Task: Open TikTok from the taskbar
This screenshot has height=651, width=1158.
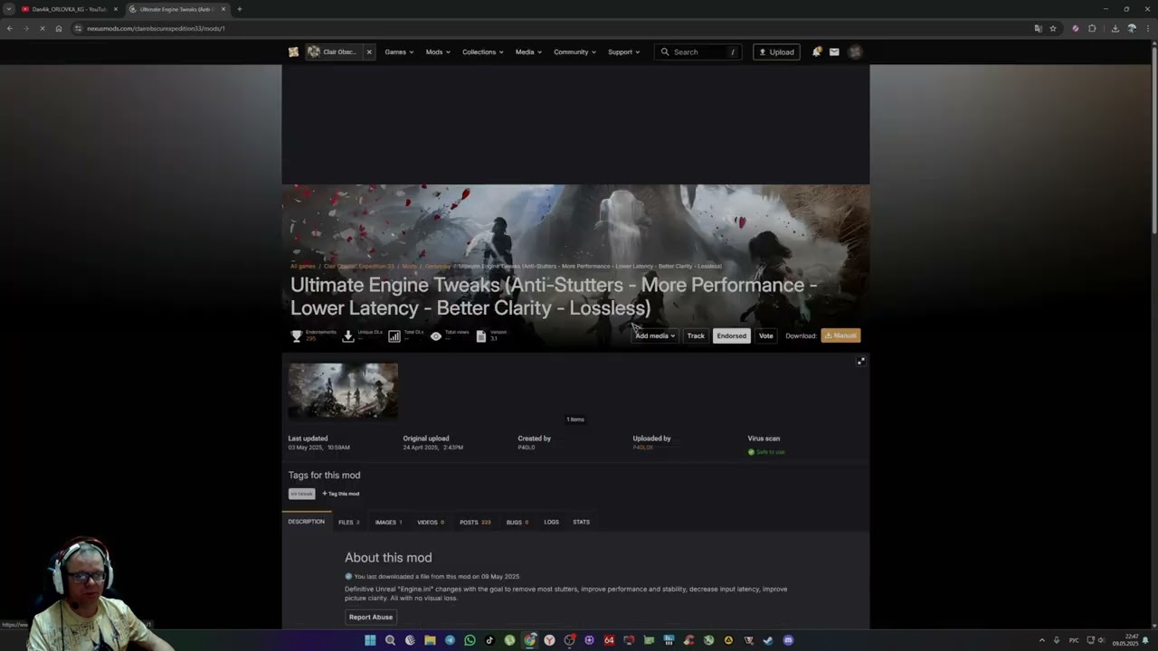Action: coord(489,640)
